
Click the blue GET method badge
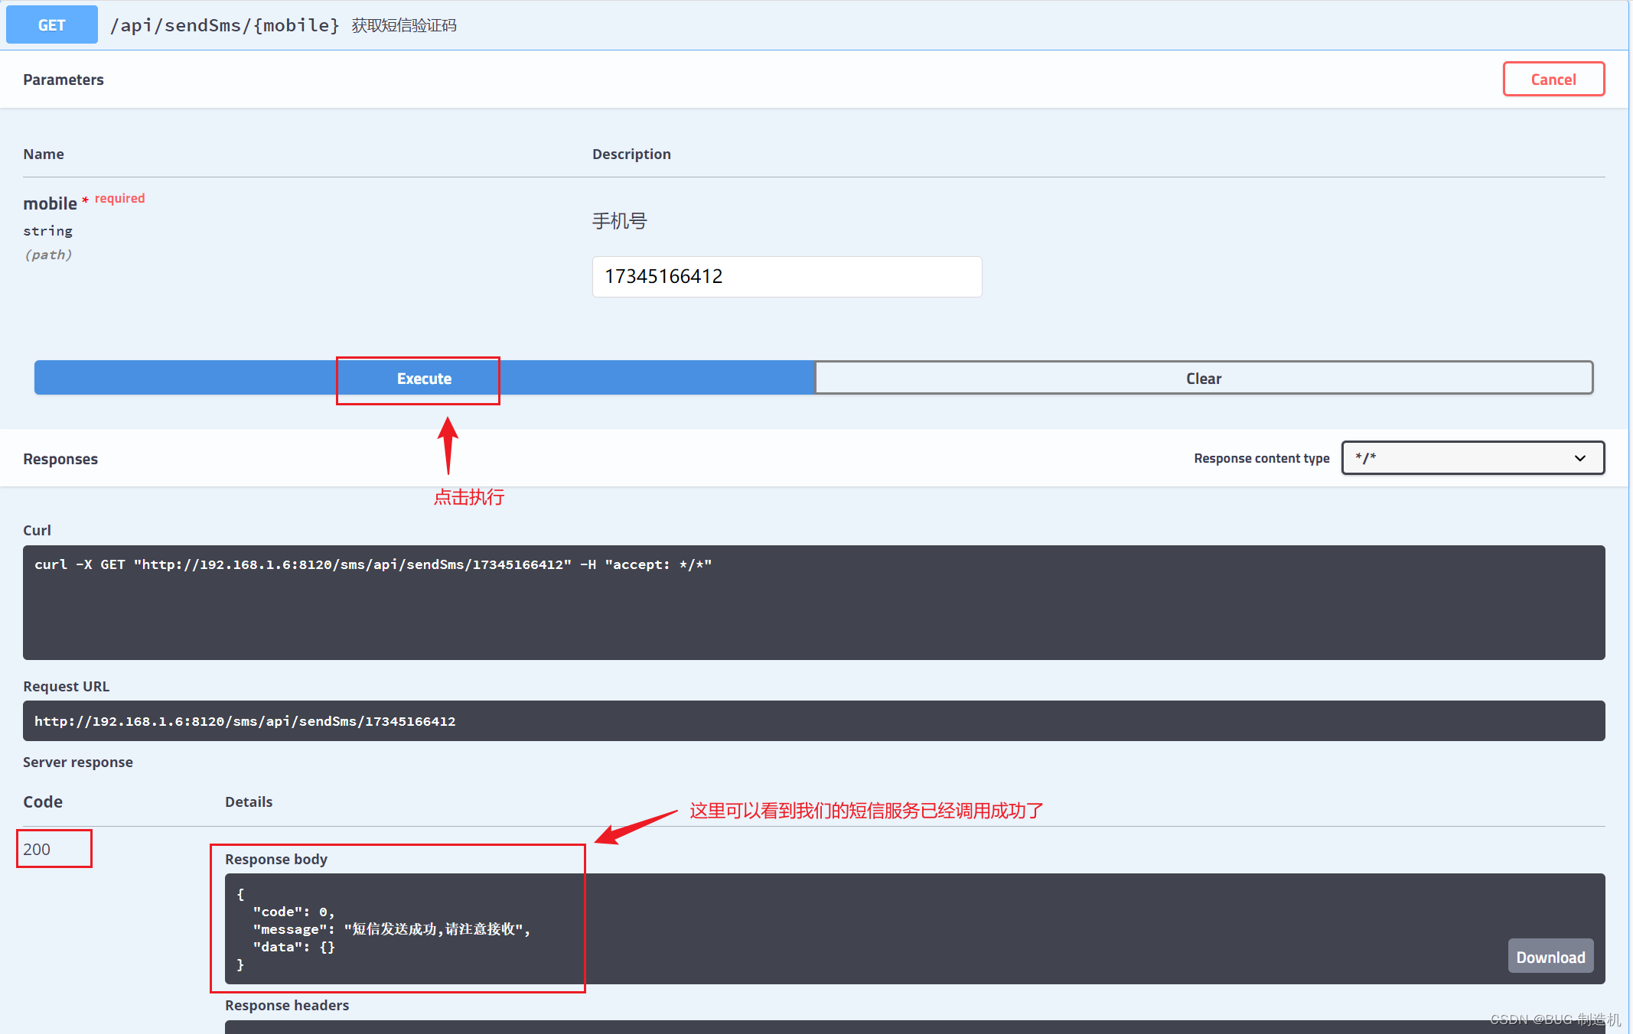[x=51, y=25]
